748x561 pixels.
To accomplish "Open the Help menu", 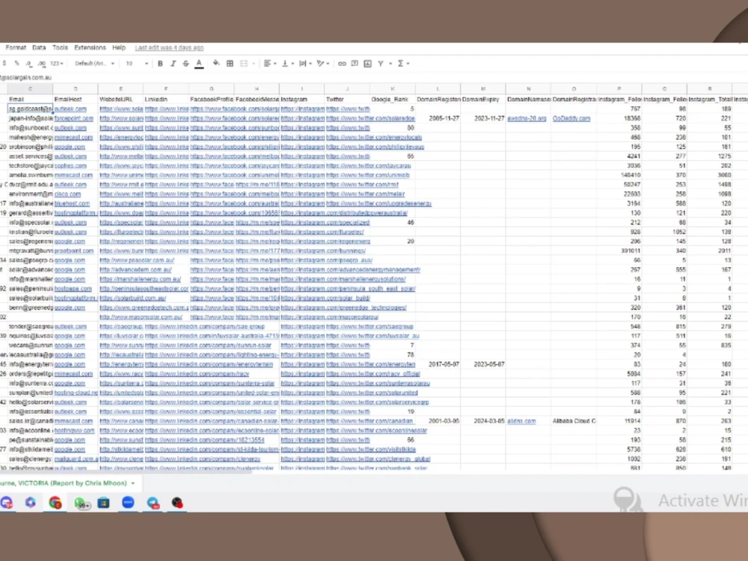I will pyautogui.click(x=119, y=48).
